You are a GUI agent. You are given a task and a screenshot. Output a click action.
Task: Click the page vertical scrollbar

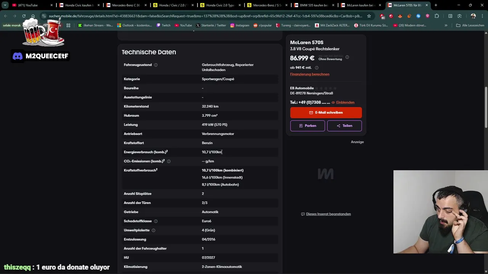(486, 107)
